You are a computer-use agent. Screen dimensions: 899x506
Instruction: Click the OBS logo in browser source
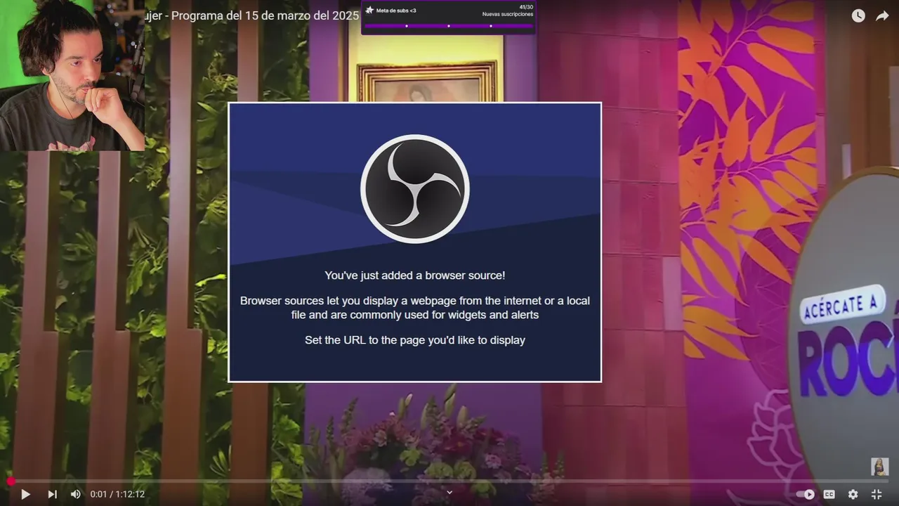(415, 189)
